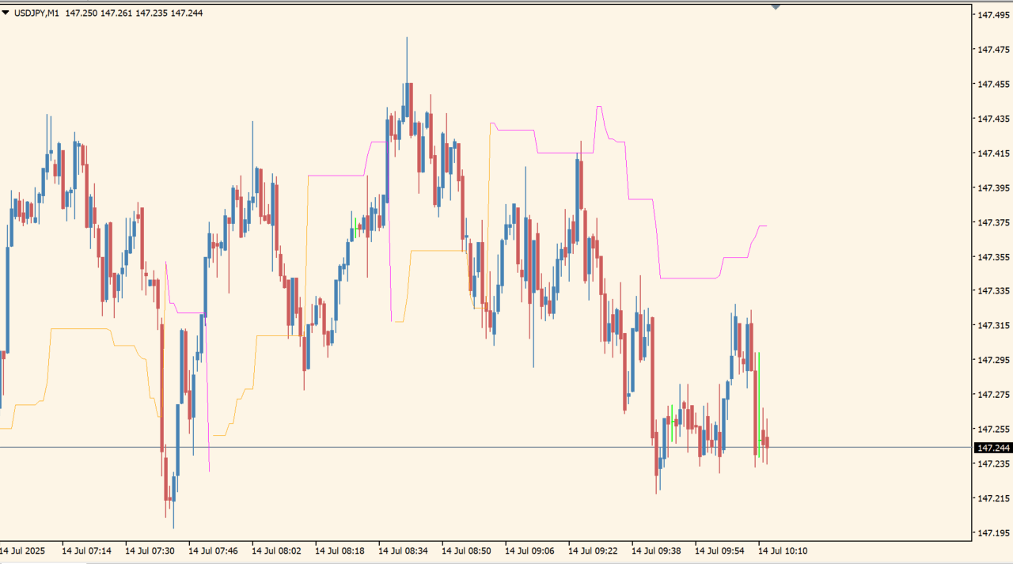Image resolution: width=1013 pixels, height=564 pixels.
Task: Click price scale value 147.295
Action: [993, 360]
